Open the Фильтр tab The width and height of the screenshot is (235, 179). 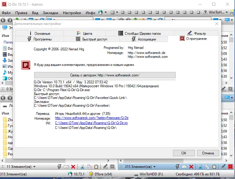[196, 33]
